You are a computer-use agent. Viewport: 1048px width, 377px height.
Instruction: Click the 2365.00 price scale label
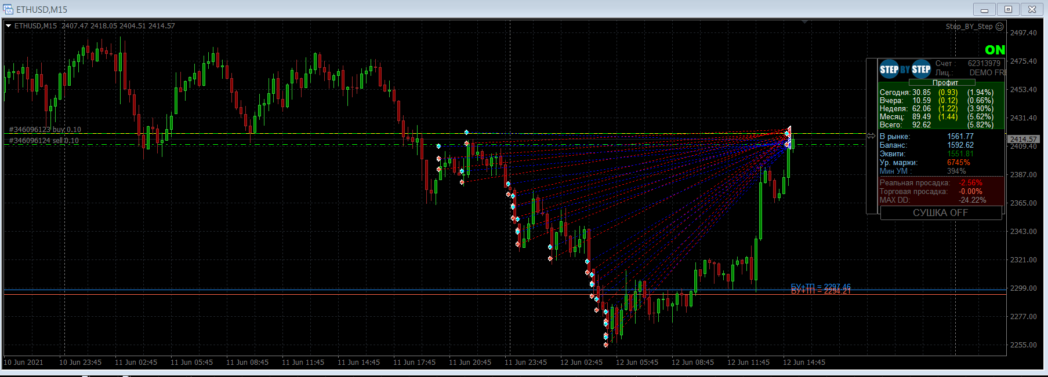click(1024, 203)
